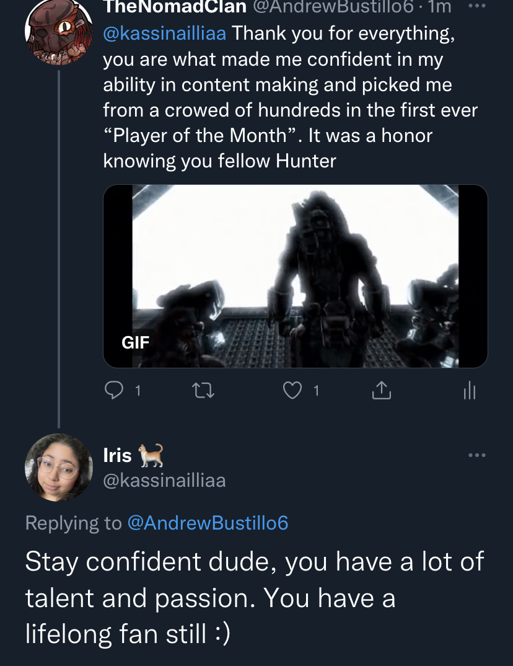Open TheNomadClan's profile avatar
Screen dimensions: 513x666
59,32
